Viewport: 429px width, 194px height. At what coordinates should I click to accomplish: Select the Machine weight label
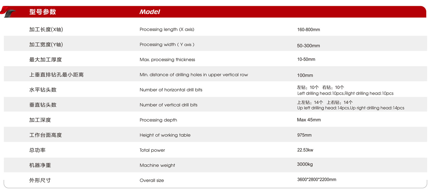[157, 165]
